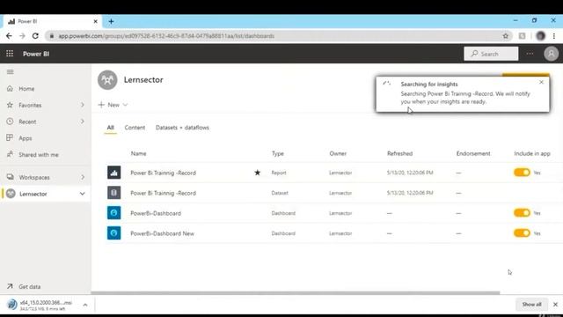Open Workspaces in sidebar
The height and width of the screenshot is (317, 563).
tap(34, 177)
